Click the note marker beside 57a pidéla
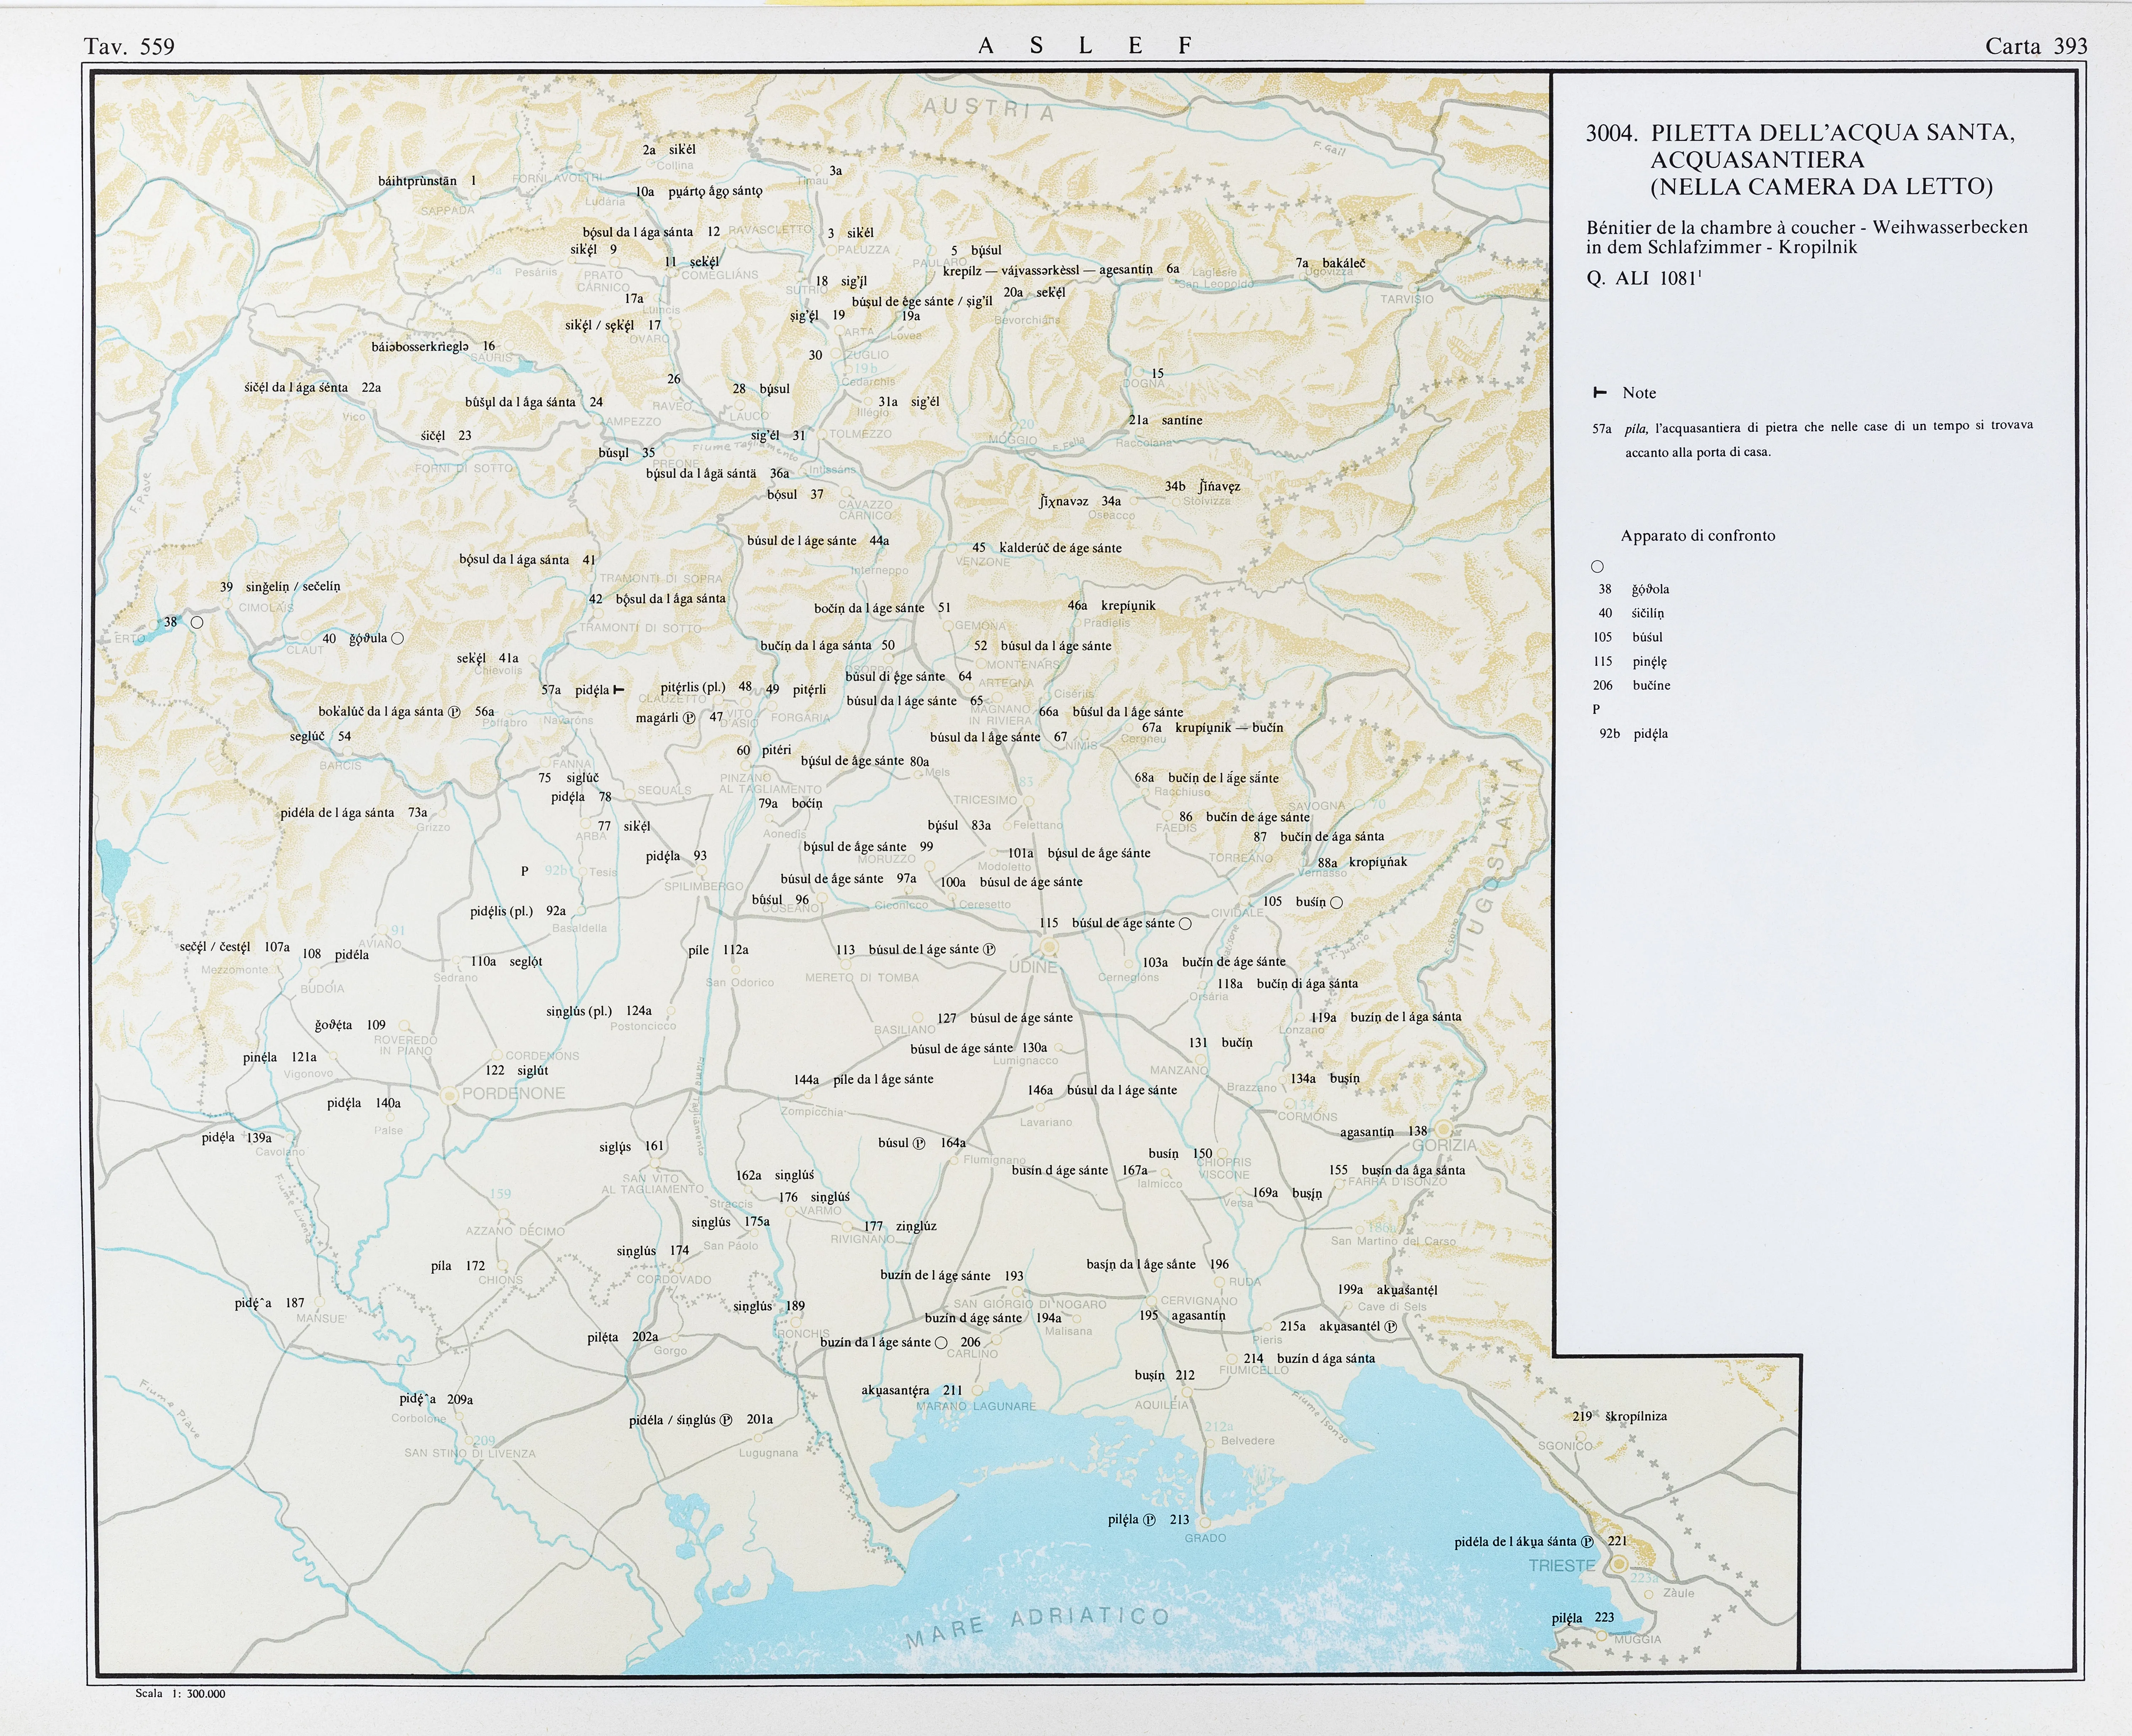This screenshot has height=1736, width=2132. 619,690
